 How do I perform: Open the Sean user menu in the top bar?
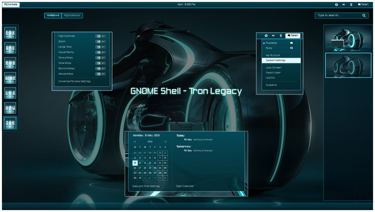tap(363, 4)
